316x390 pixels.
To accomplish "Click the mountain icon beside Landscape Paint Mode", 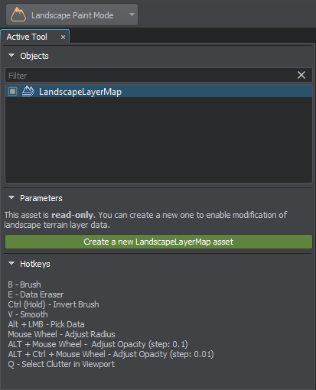I will click(18, 15).
